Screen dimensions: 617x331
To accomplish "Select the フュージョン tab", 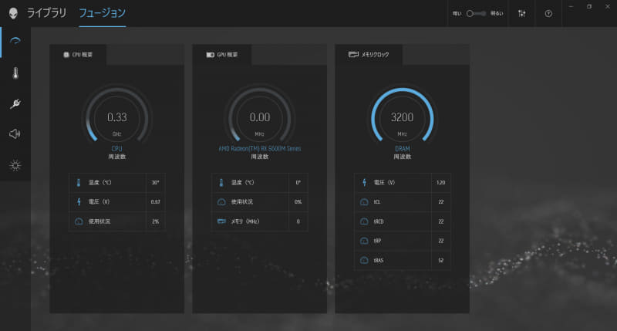I will (103, 13).
